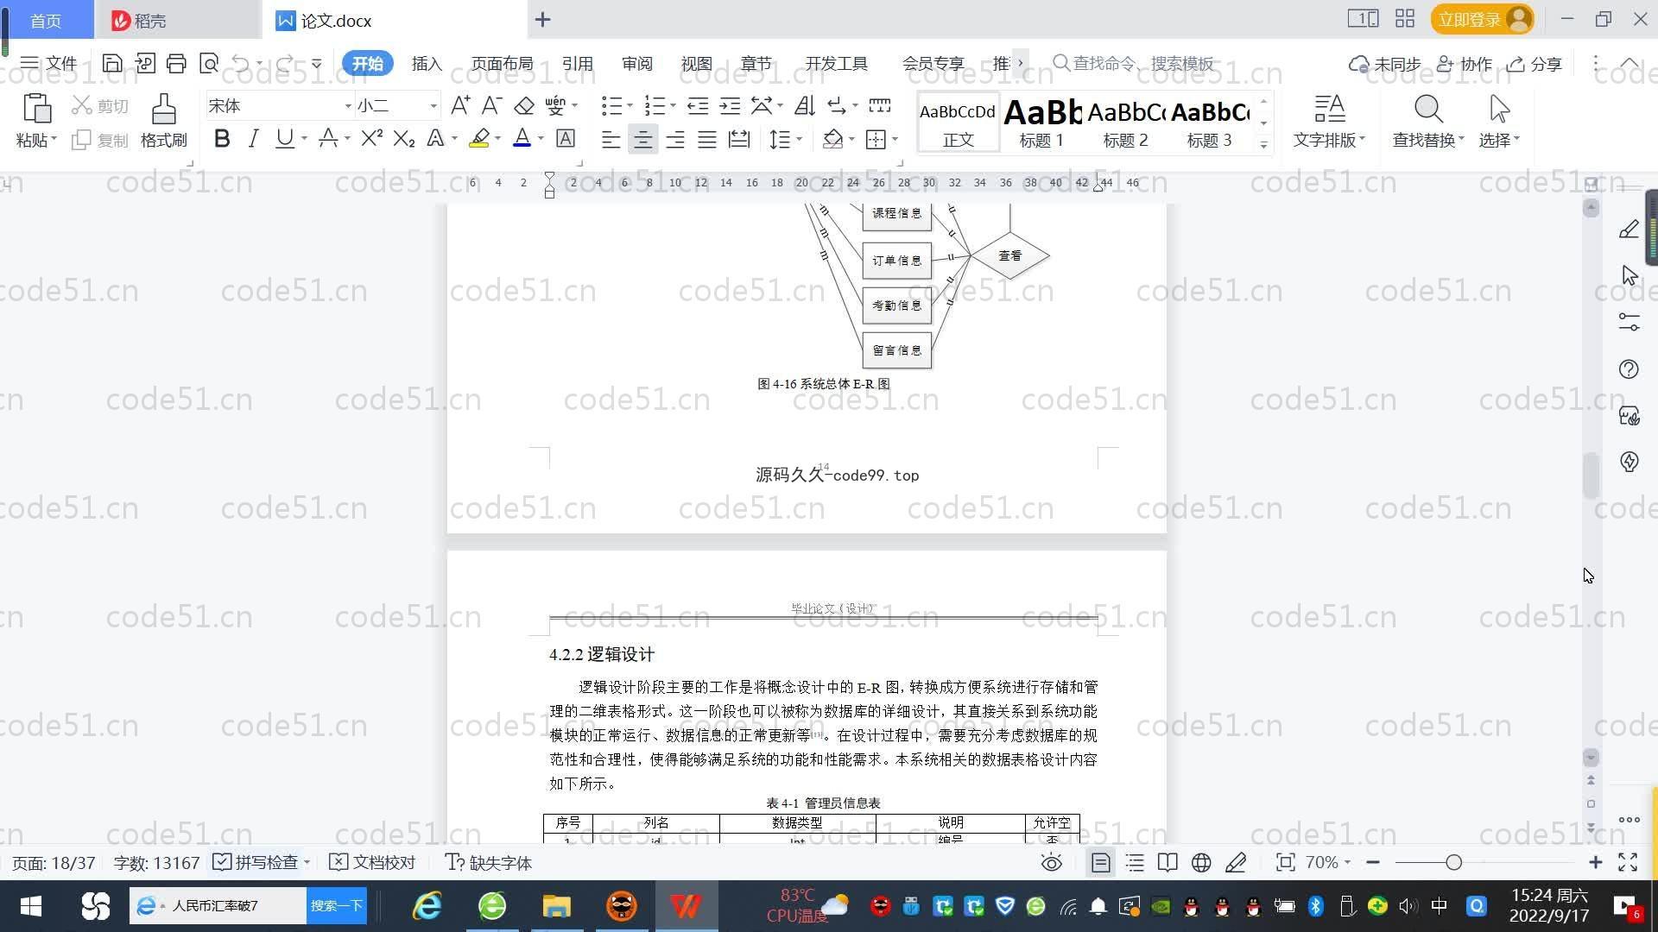Decrease paragraph indent

(x=698, y=106)
